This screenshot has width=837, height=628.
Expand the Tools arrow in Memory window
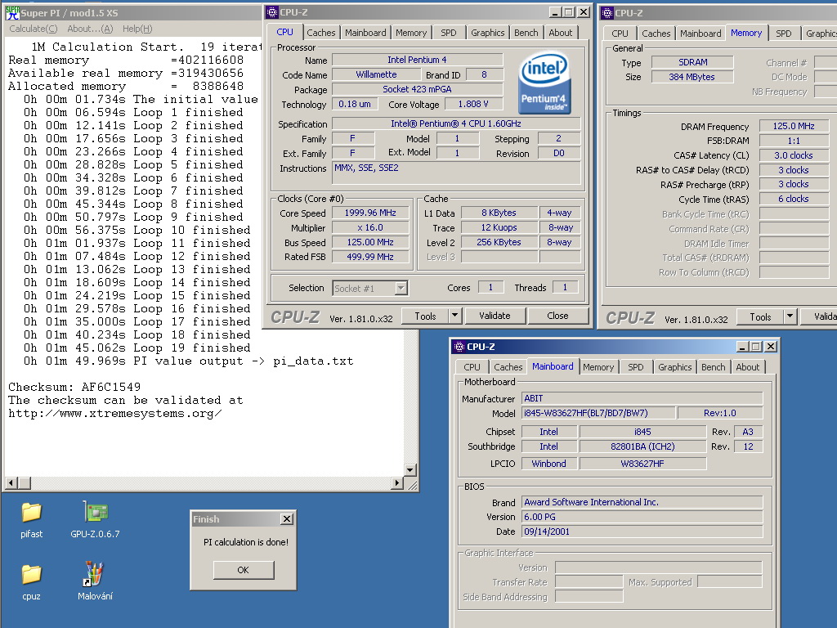point(790,316)
